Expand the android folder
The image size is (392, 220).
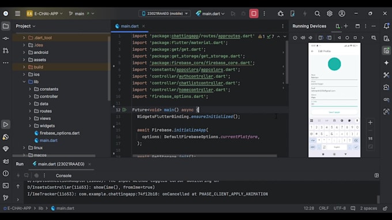tap(24, 52)
